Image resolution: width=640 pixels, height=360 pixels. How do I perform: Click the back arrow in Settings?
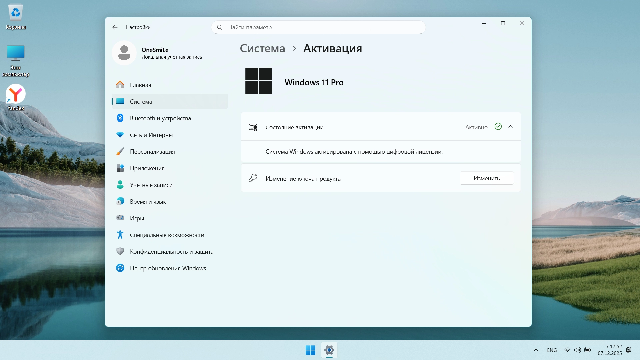pos(115,27)
